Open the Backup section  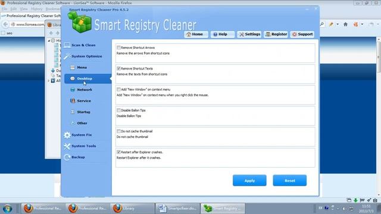[74, 157]
